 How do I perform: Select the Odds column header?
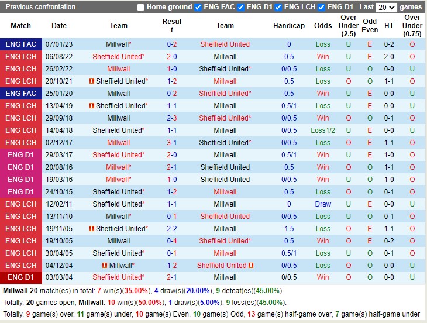[x=323, y=26]
